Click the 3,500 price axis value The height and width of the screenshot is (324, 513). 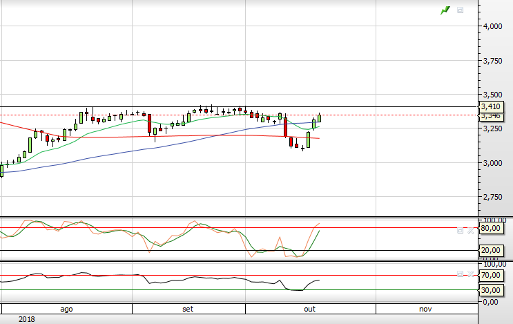[493, 95]
